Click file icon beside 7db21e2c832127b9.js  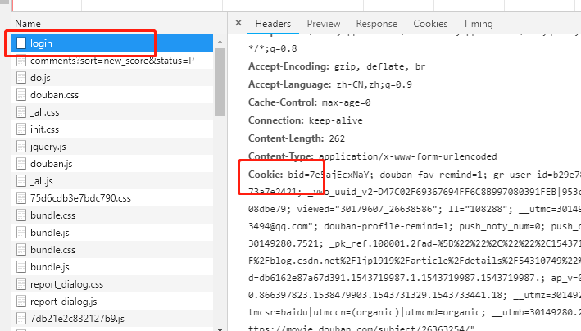click(21, 319)
